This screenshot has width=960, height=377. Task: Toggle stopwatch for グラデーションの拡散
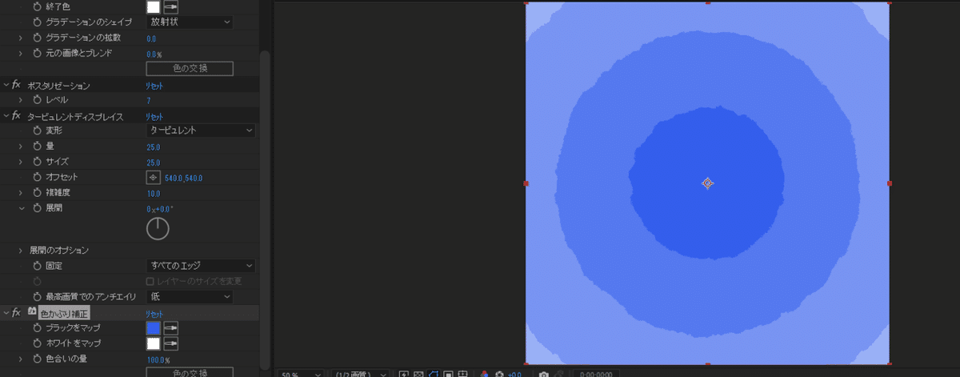pos(37,38)
